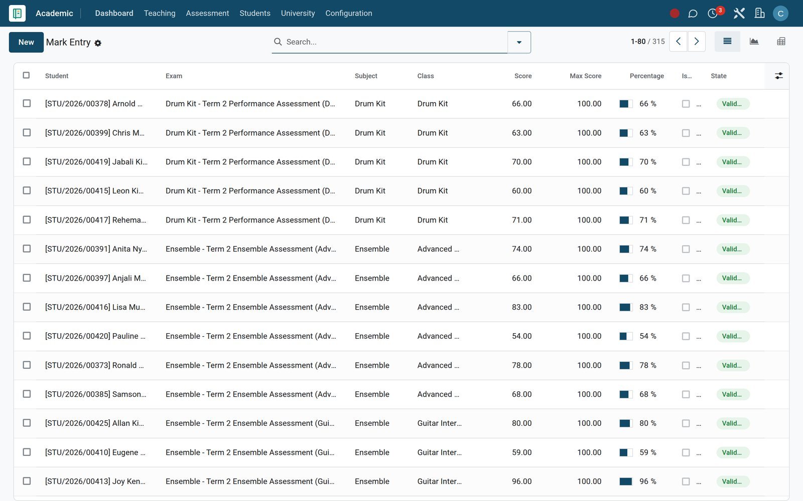
Task: Click the Drum Kit subject in Leon's row
Action: tap(370, 191)
